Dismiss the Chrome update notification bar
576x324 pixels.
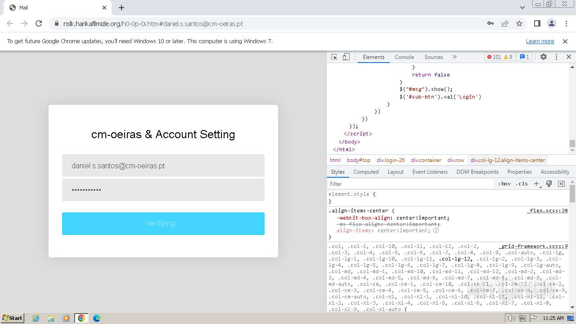coord(565,41)
